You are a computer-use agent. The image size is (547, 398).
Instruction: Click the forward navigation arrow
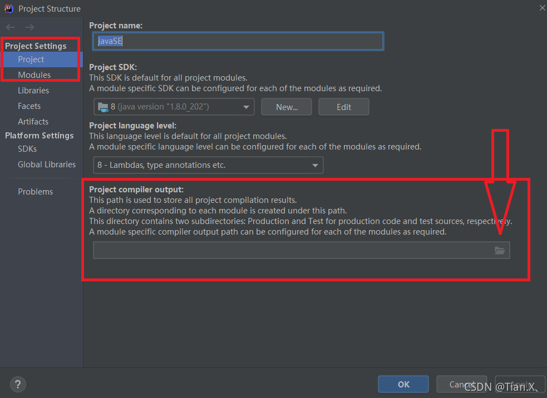(x=29, y=27)
